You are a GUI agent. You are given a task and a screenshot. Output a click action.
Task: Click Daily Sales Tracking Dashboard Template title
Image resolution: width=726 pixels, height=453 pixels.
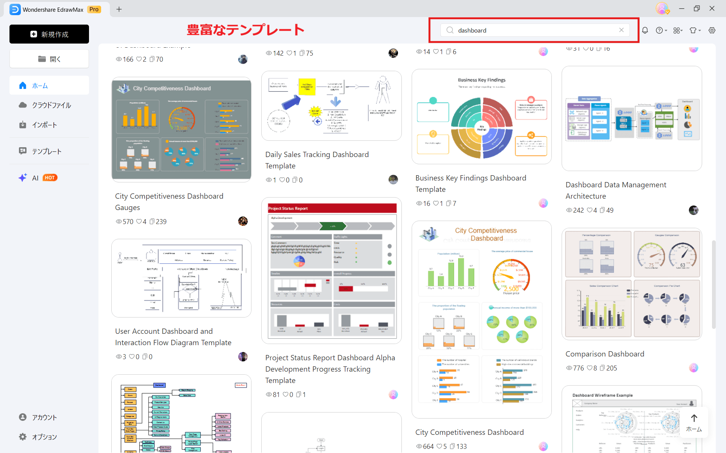(317, 160)
